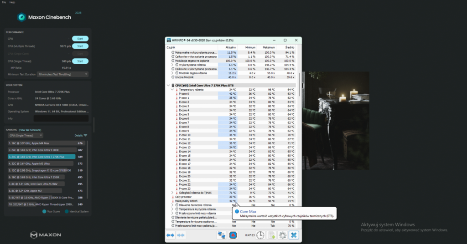The image size is (467, 244).
Task: Start the CPU (Single Thread) test
Action: tap(80, 61)
